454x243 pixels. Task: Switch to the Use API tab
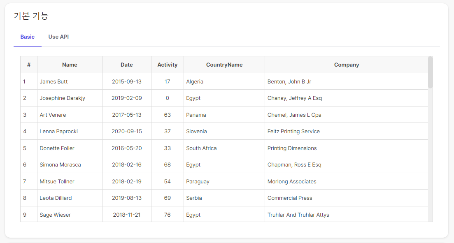58,37
